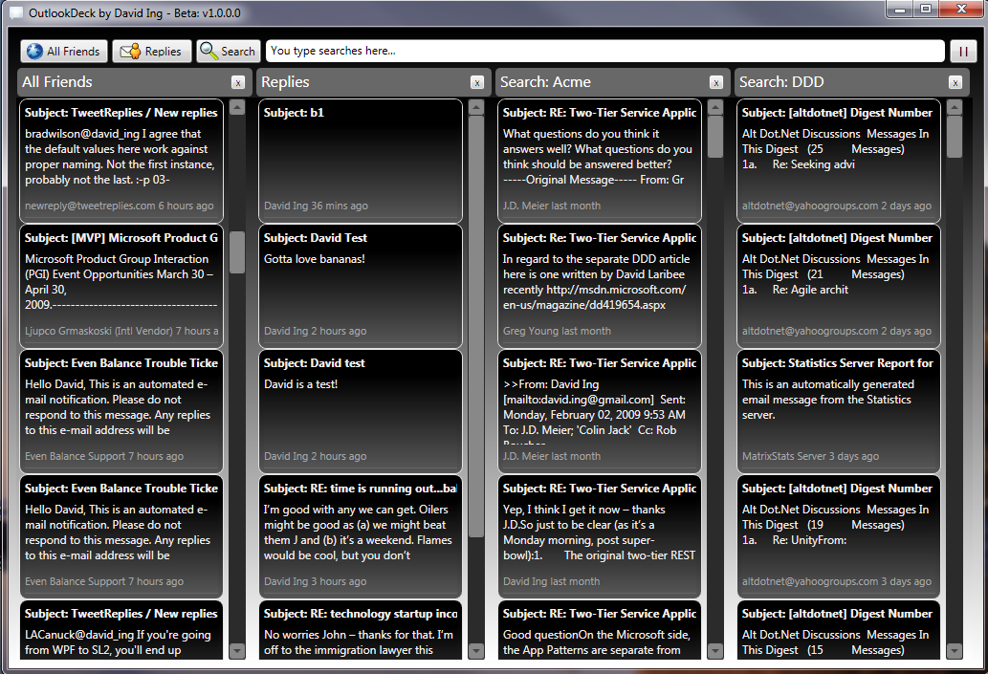Open the altdotnet Digest with 15 Messages

pos(839,630)
